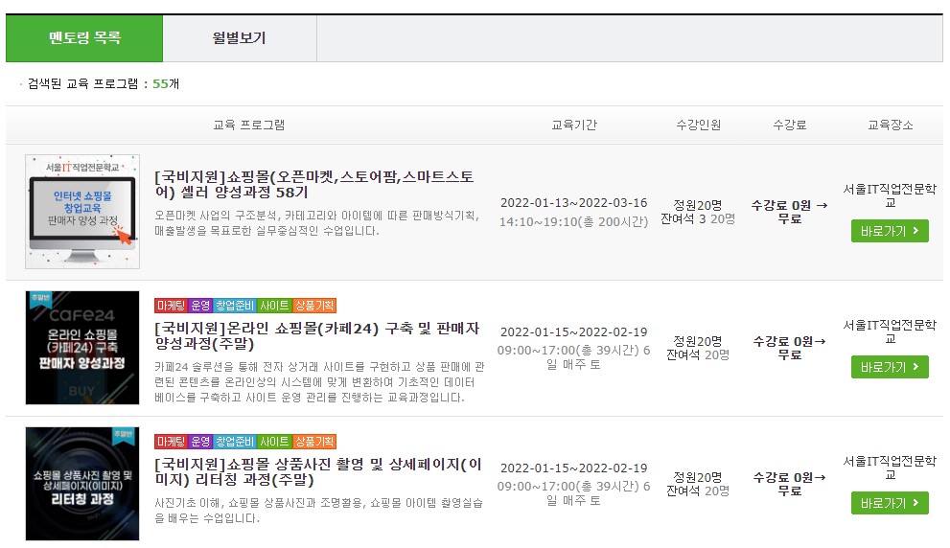The width and height of the screenshot is (950, 548).
Task: Click date range 2022-01-13~2022-03-16
Action: coord(574,203)
